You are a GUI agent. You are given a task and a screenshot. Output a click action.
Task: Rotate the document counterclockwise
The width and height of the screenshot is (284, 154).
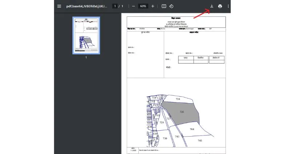[x=171, y=6]
